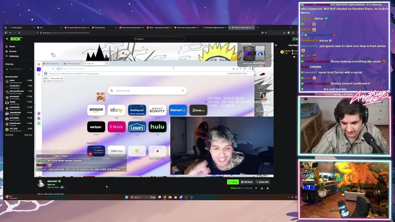Image resolution: width=395 pixels, height=222 pixels.
Task: Click the Walmart speed dial tile
Action: (178, 110)
